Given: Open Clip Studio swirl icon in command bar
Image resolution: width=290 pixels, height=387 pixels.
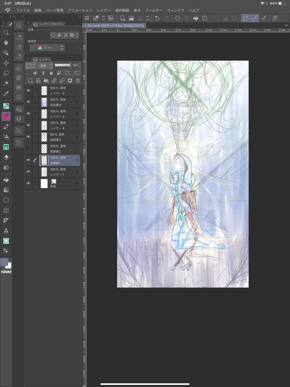Looking at the screenshot, I should point(111,18).
